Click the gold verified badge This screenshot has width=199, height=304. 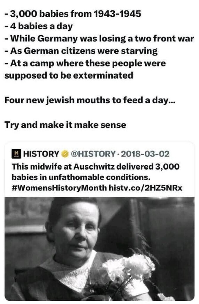pyautogui.click(x=64, y=154)
